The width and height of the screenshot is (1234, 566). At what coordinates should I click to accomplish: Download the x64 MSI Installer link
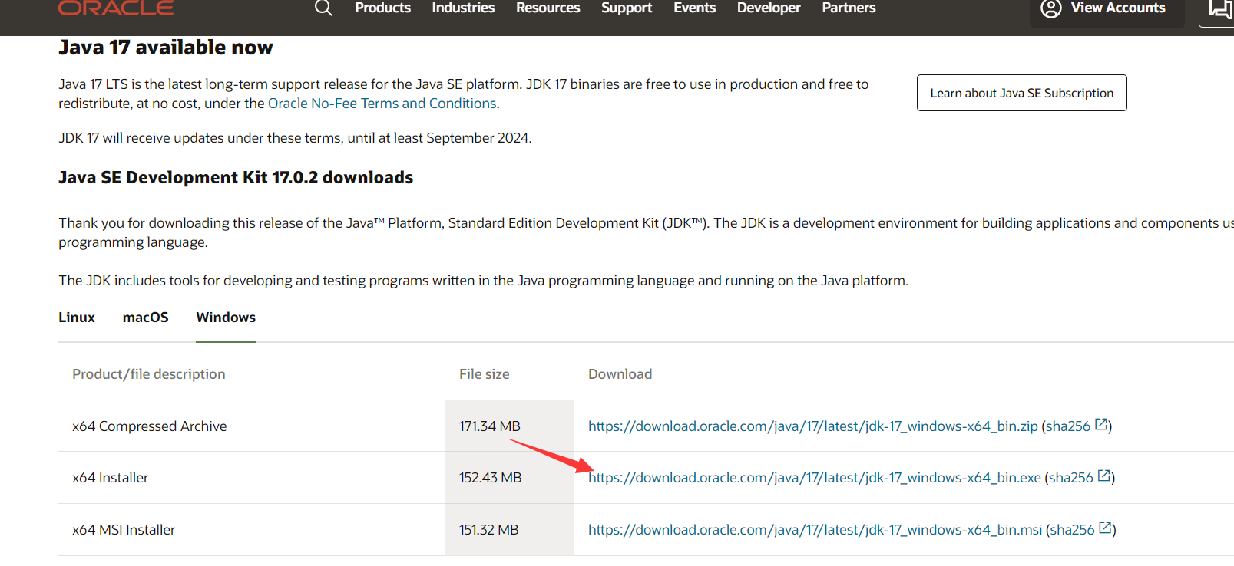(815, 530)
